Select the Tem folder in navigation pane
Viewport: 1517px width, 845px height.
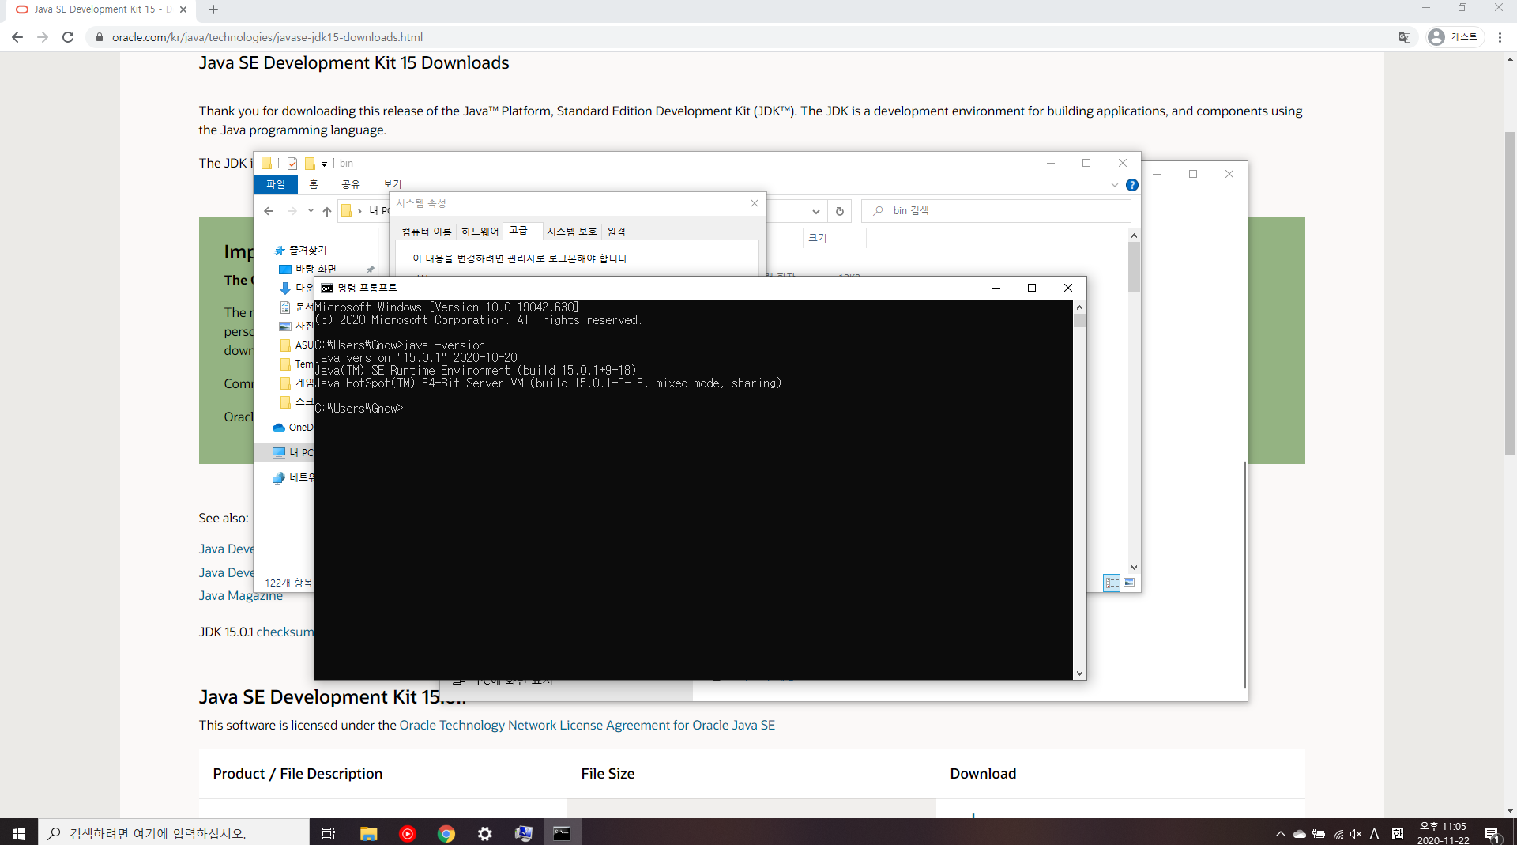pos(297,364)
